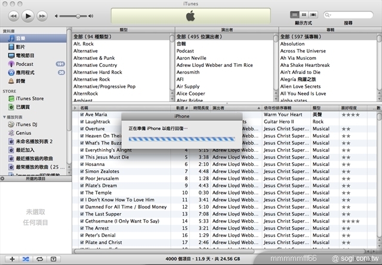
Task: Open the ringtones library 鈴聲
Action: tap(33, 81)
